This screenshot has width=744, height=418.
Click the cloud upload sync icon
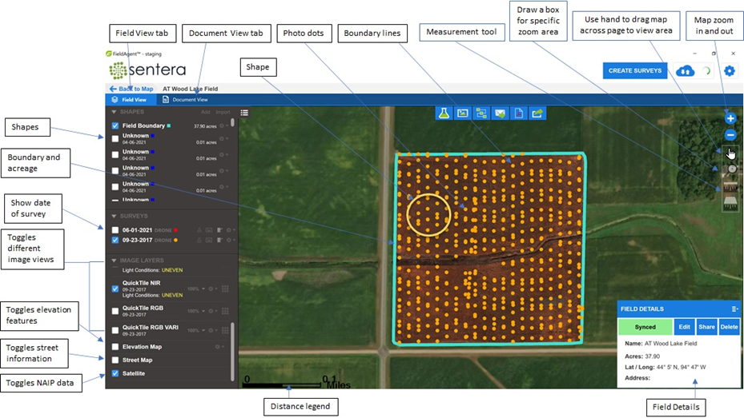(x=685, y=70)
